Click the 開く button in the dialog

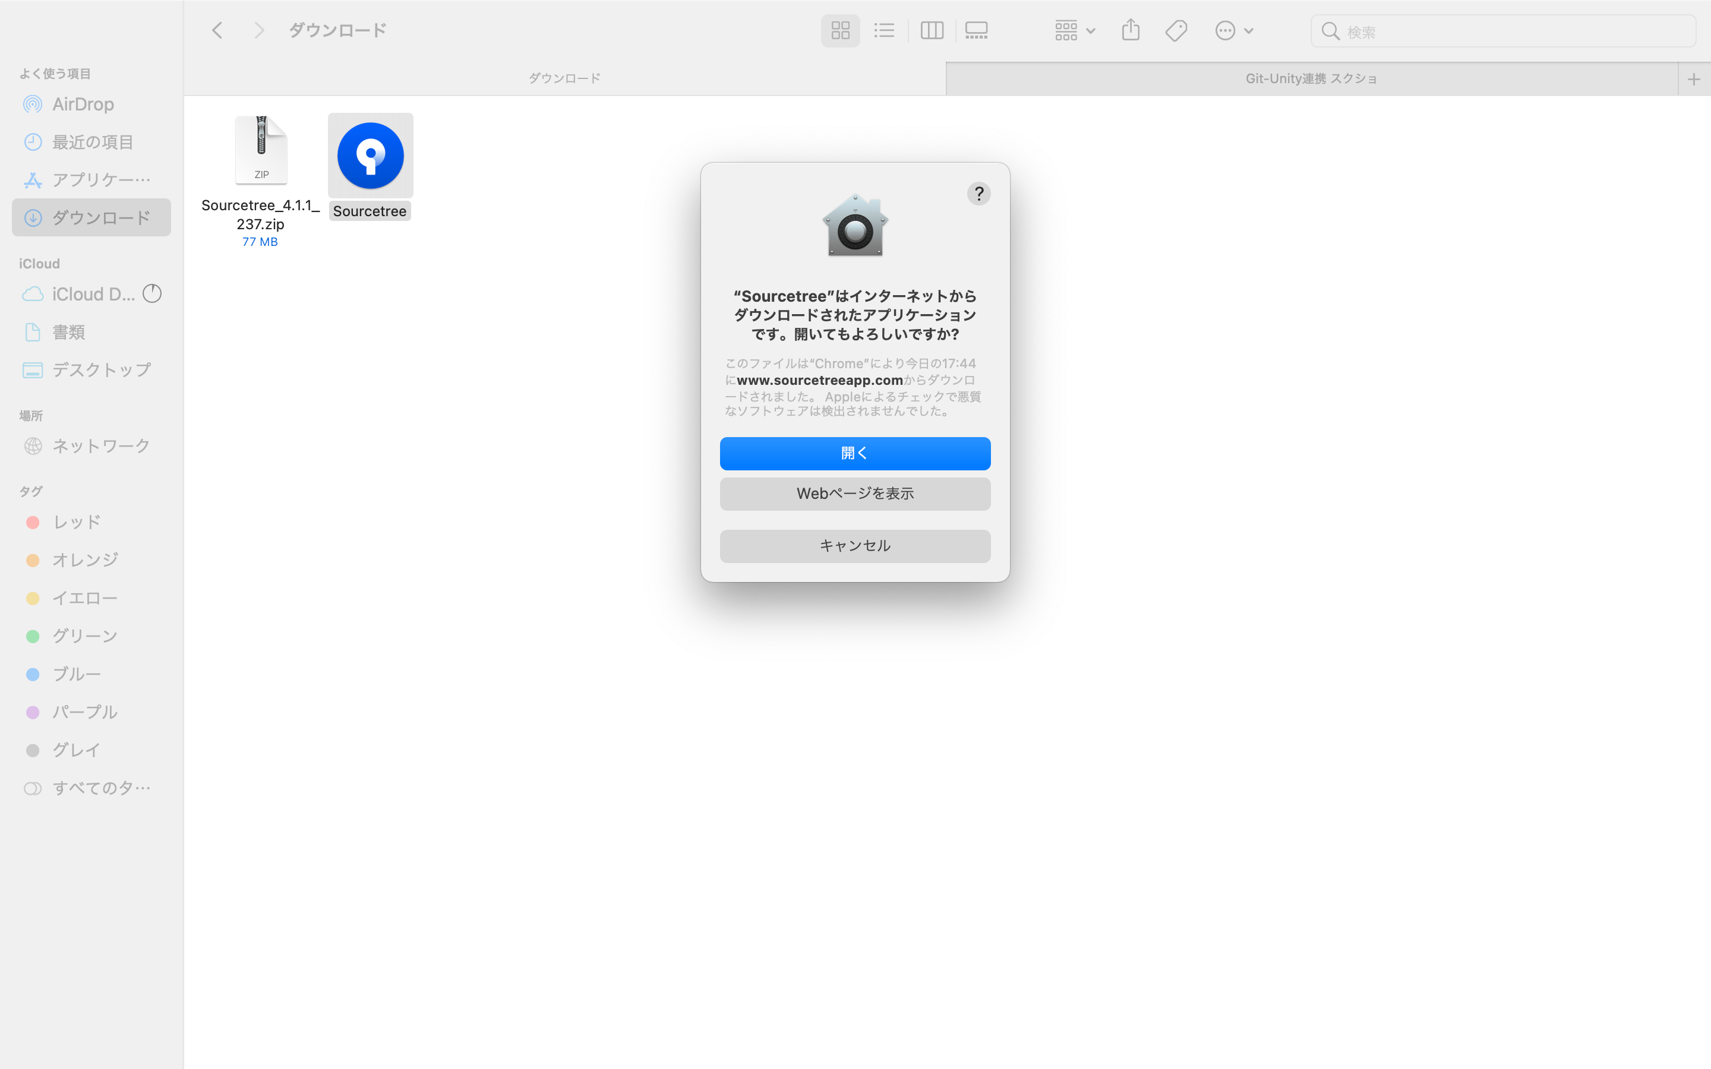coord(855,453)
